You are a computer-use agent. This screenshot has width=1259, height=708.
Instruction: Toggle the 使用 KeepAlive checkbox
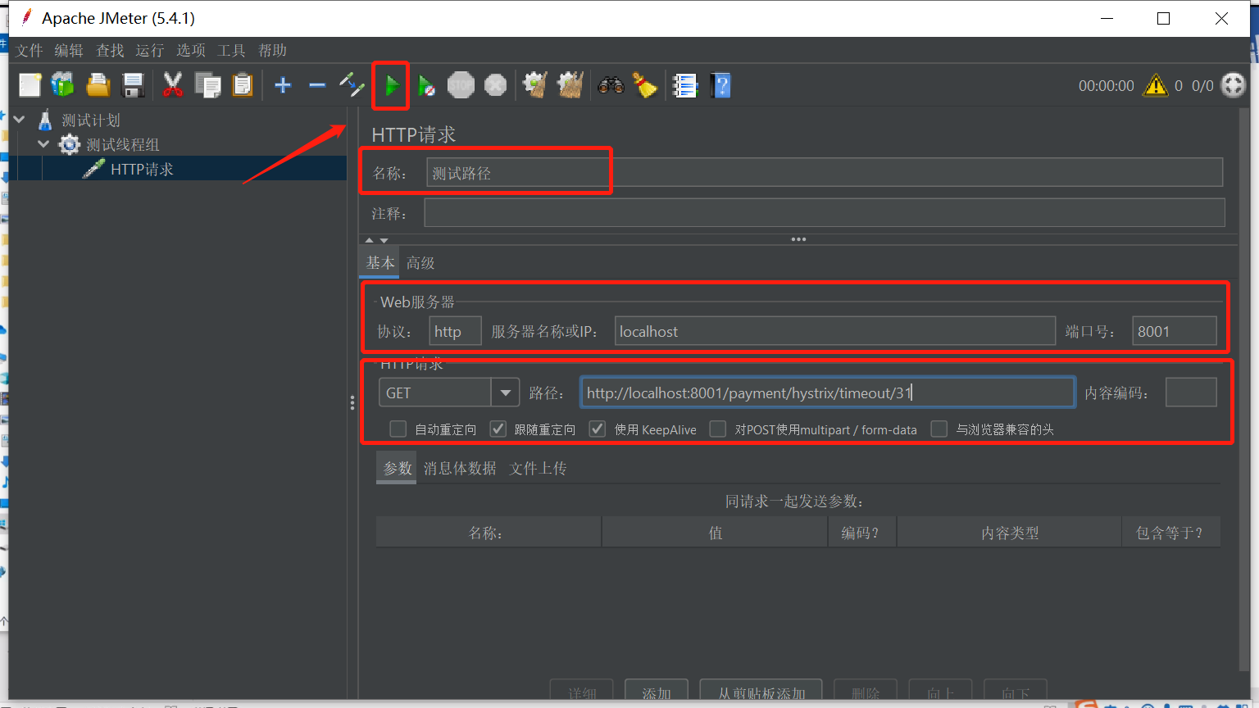pyautogui.click(x=598, y=429)
